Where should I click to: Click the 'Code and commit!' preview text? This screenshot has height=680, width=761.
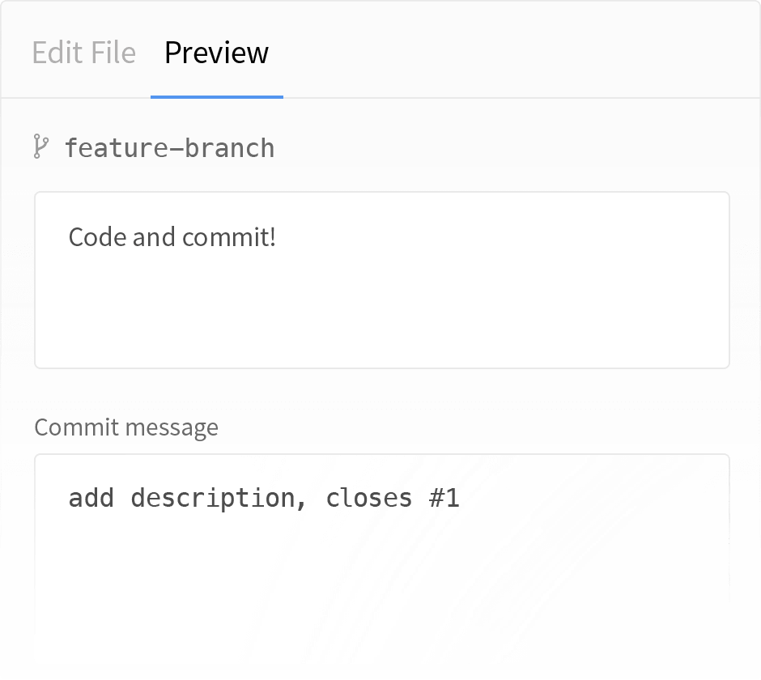point(172,237)
